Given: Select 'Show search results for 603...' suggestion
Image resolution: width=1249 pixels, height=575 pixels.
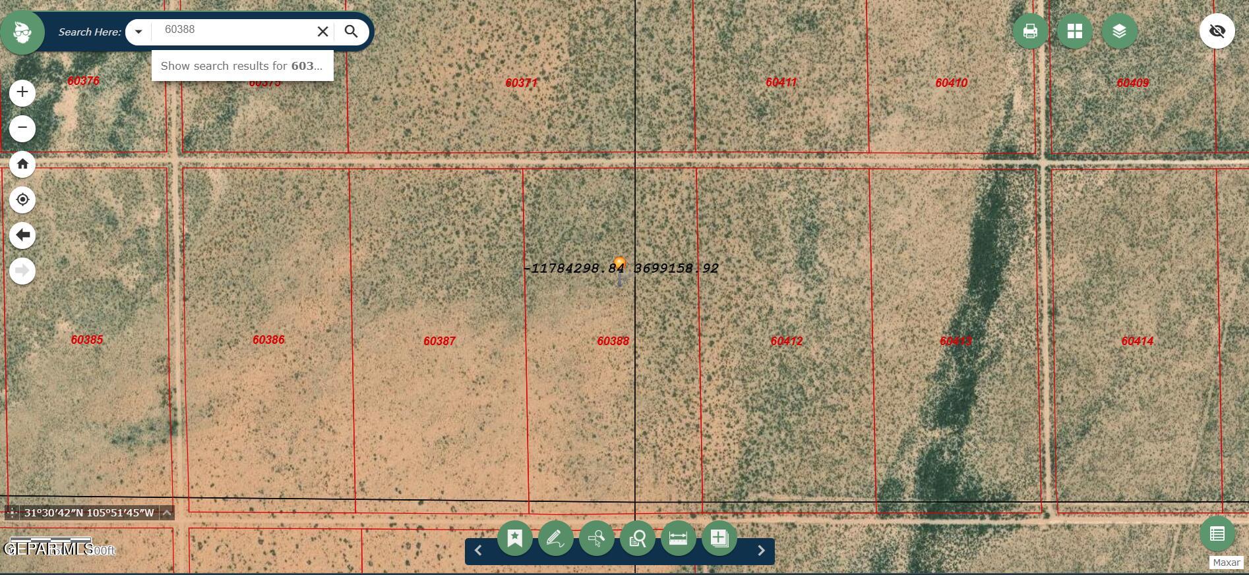Looking at the screenshot, I should [x=242, y=66].
